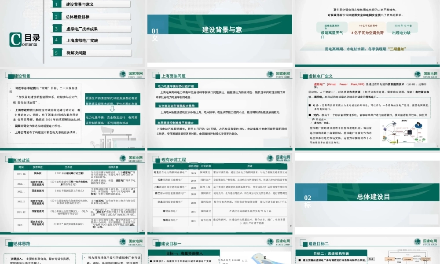440x264 pixels.
Task: Click the down arrow on 建设背景 slide
Action: tap(112, 109)
